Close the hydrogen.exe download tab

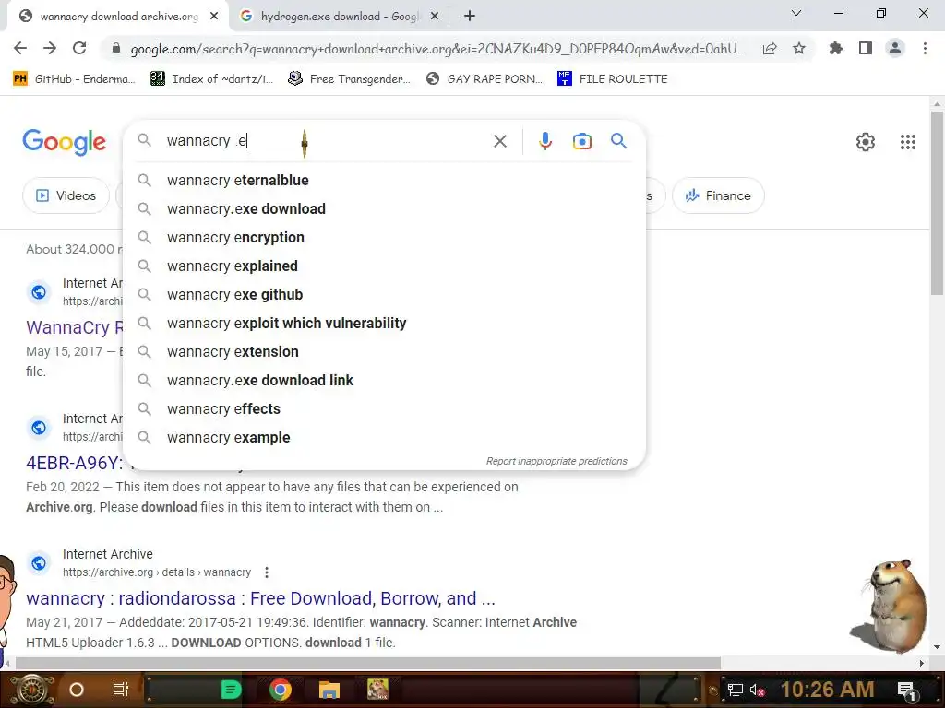pyautogui.click(x=435, y=17)
